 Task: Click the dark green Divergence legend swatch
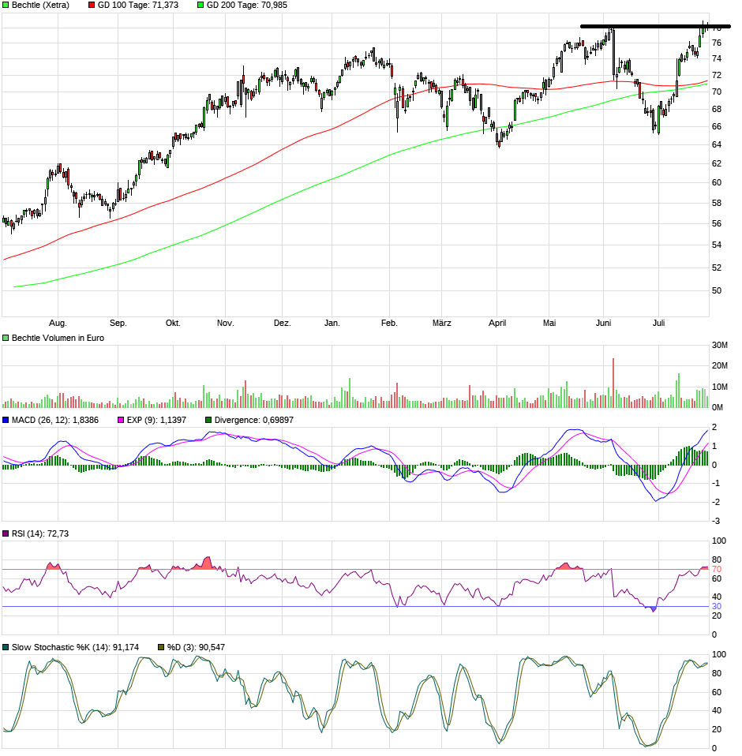tap(208, 420)
